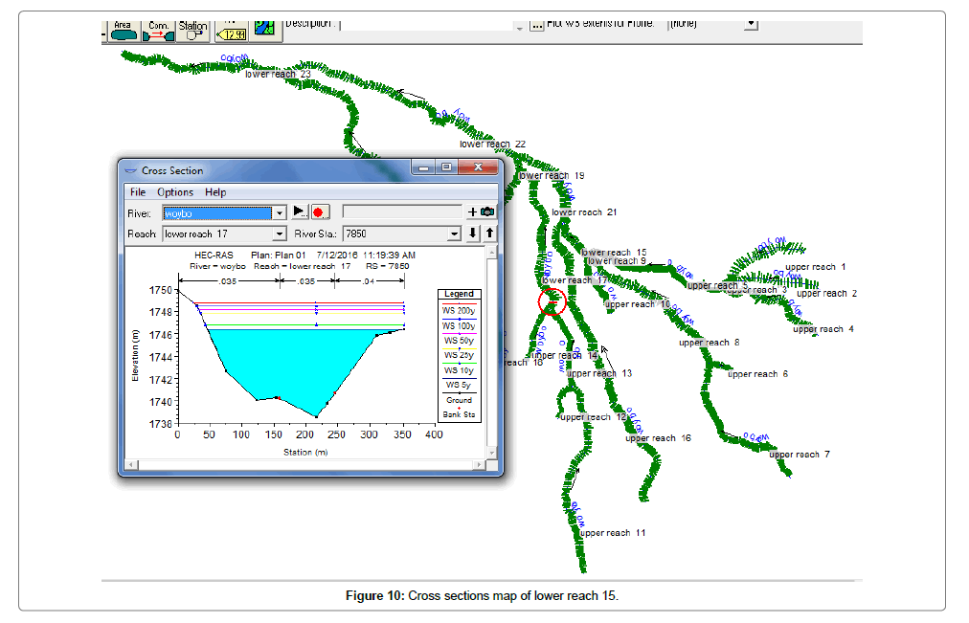This screenshot has height=623, width=969.
Task: Click the camera snapshot icon
Action: (x=487, y=211)
